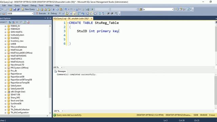Click the Save All icon

[18, 9]
